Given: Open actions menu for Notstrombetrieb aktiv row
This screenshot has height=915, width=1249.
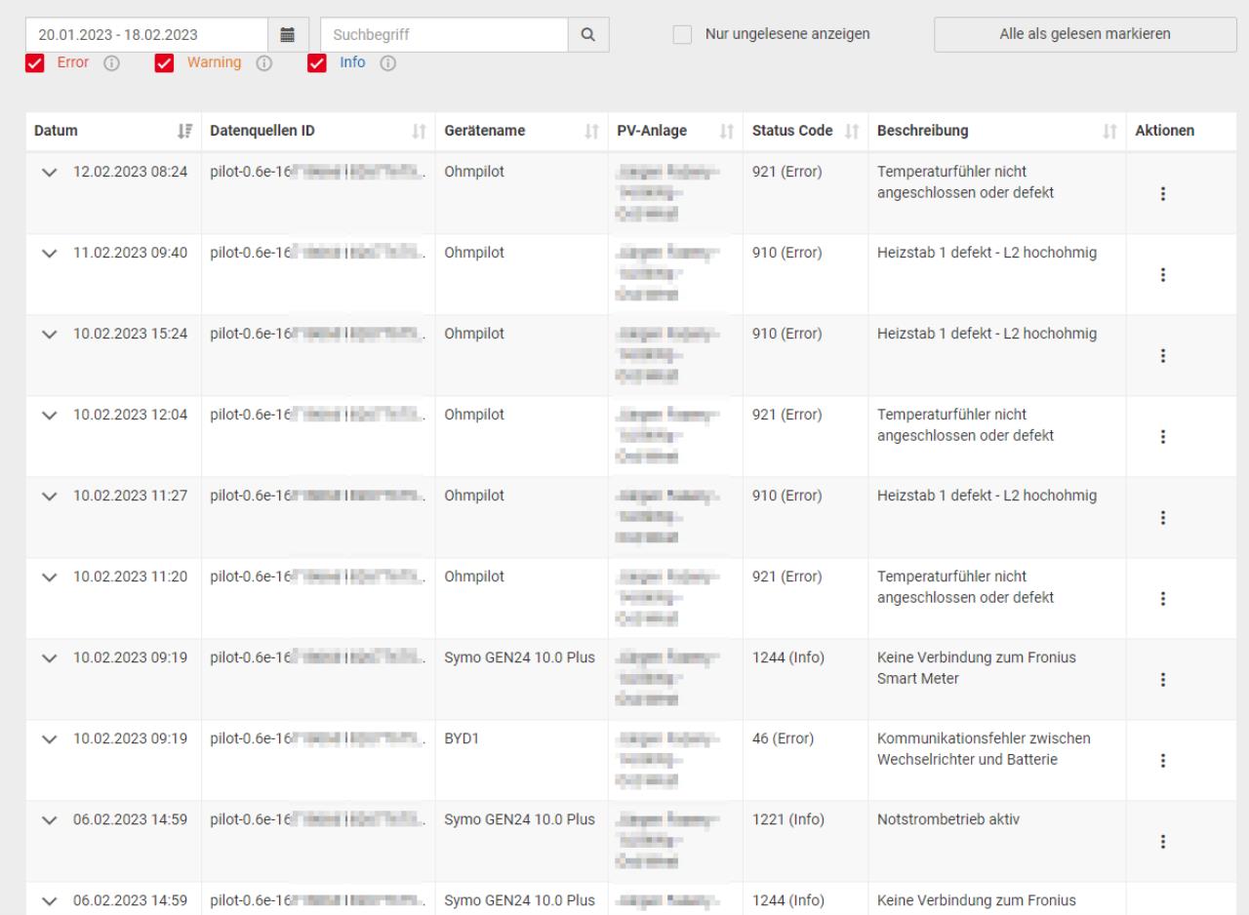Looking at the screenshot, I should point(1162,842).
